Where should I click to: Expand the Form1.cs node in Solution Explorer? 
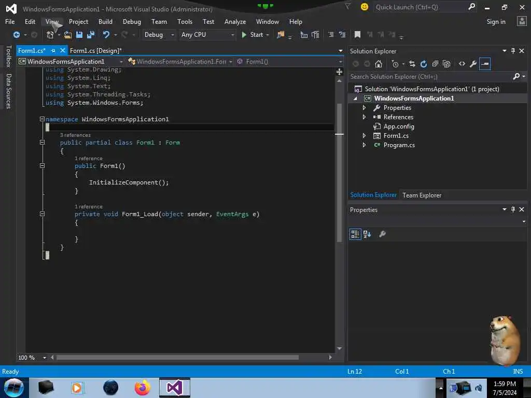364,136
